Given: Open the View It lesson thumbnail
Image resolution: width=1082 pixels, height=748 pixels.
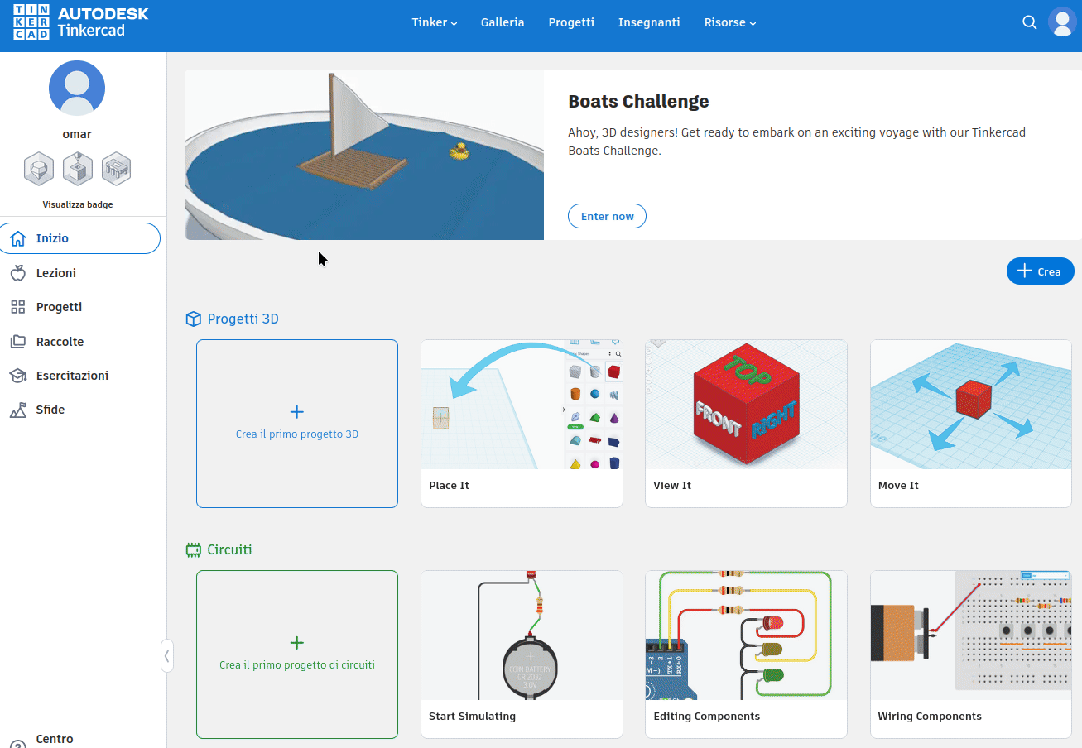Looking at the screenshot, I should [x=746, y=405].
